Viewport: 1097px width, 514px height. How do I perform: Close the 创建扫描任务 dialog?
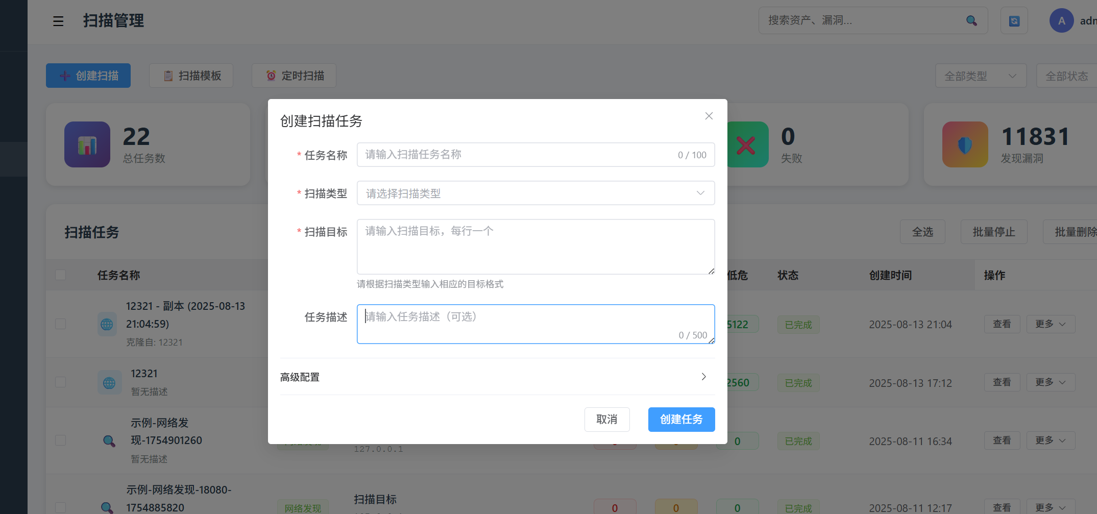[709, 116]
